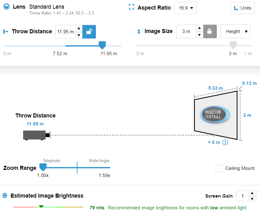The height and width of the screenshot is (213, 260).
Task: Click the '6.12 m' diagonal label
Action: coord(250,83)
